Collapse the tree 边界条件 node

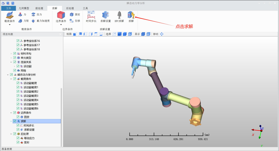(11, 113)
